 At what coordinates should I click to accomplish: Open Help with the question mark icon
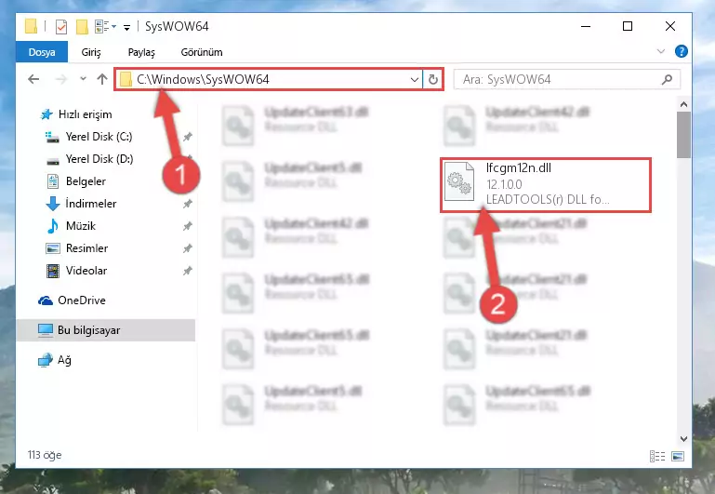(x=682, y=51)
